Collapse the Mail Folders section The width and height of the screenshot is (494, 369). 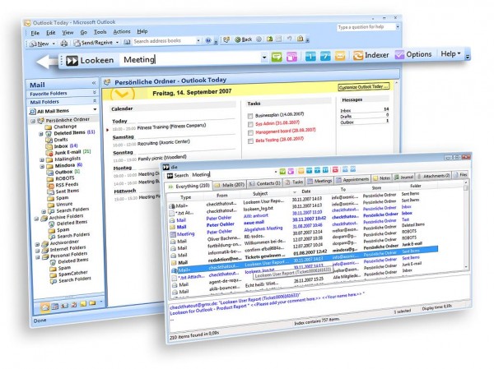point(95,100)
